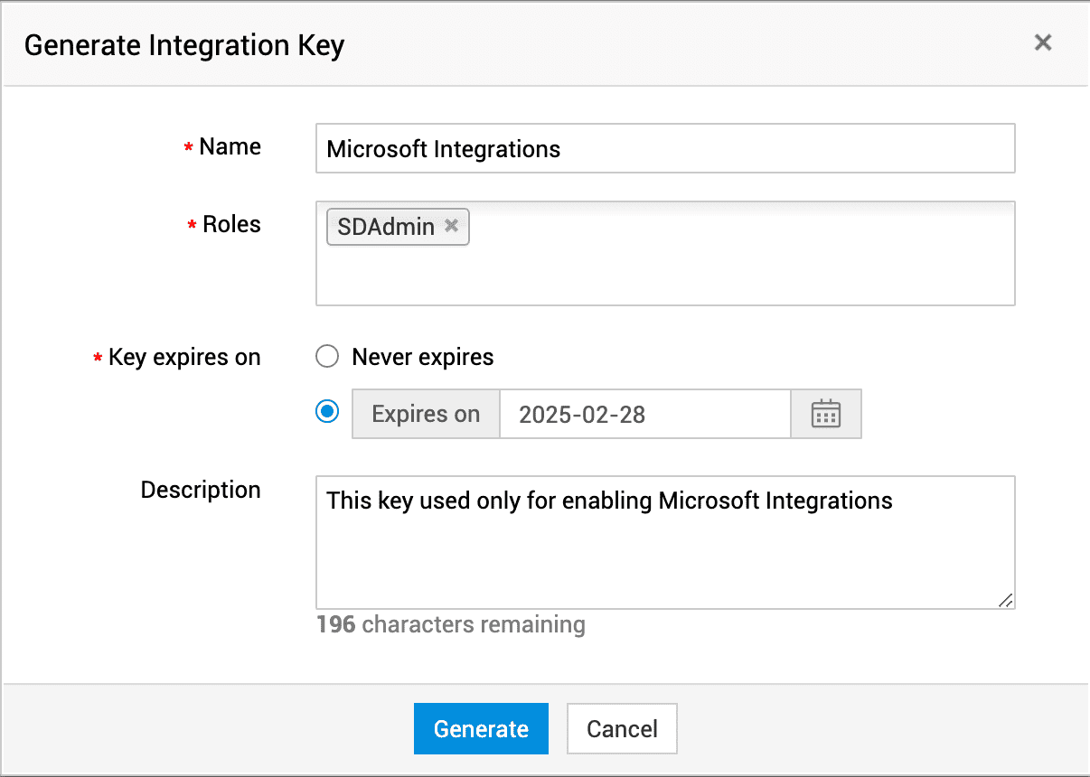Click the Name field label
This screenshot has width=1090, height=777.
230,147
